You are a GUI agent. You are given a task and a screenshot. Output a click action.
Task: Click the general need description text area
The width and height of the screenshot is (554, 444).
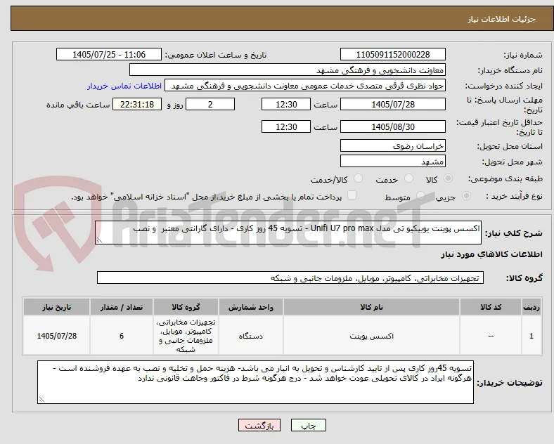[288, 233]
